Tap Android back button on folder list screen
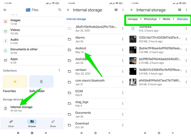Image resolution: width=191 pixels, height=137 pixels. tap(109, 133)
